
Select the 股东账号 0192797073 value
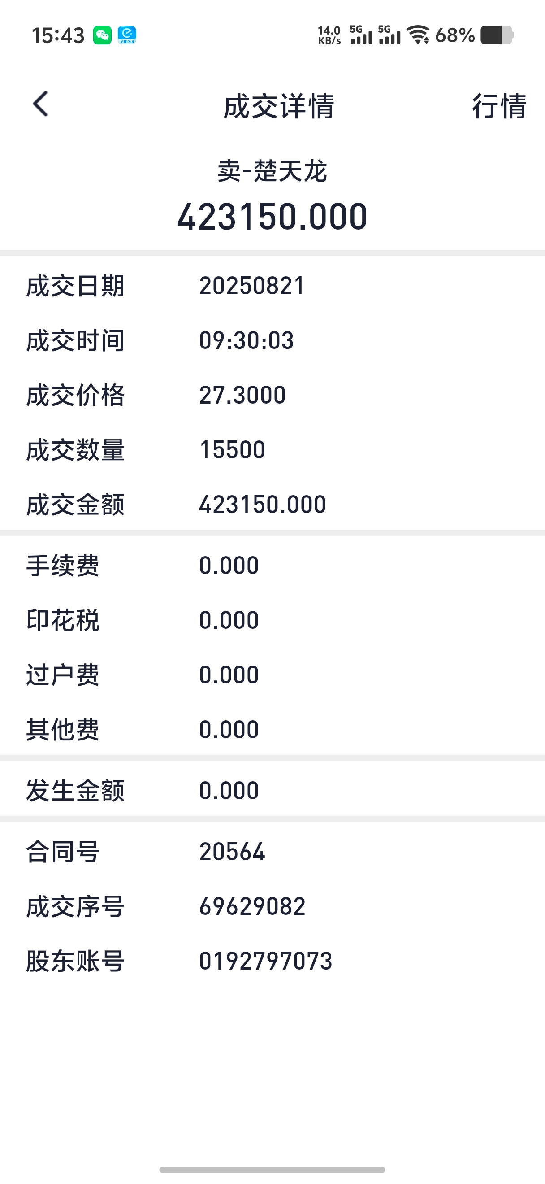click(265, 961)
